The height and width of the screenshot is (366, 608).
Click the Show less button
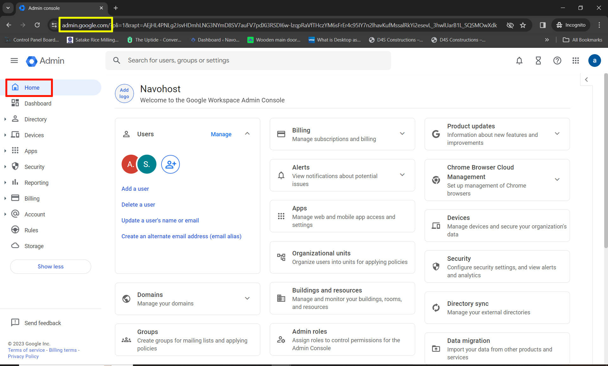[x=51, y=266]
